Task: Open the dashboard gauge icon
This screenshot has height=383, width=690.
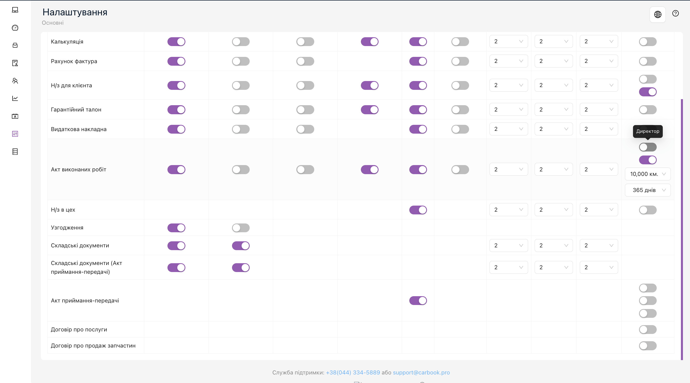Action: point(15,27)
